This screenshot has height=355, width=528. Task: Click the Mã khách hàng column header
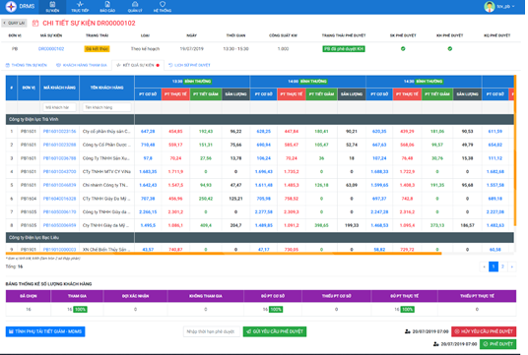[x=60, y=88]
